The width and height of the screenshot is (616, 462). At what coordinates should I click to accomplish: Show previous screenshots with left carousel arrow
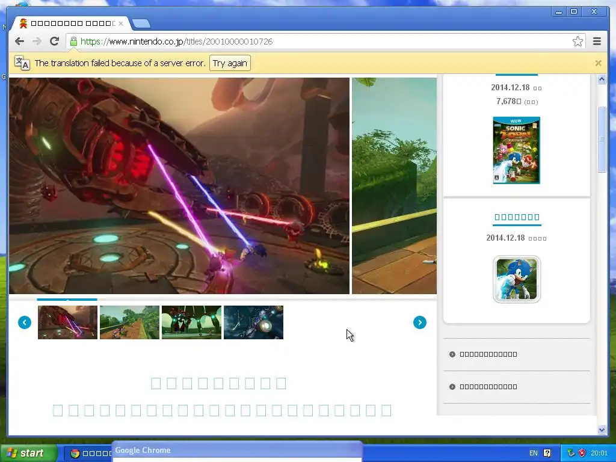click(24, 322)
